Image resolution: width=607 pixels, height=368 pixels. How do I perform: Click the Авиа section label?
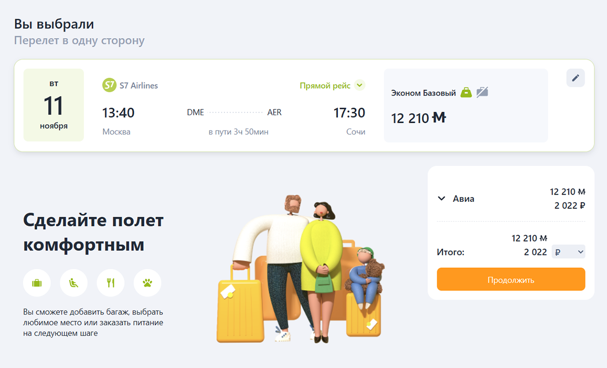463,198
